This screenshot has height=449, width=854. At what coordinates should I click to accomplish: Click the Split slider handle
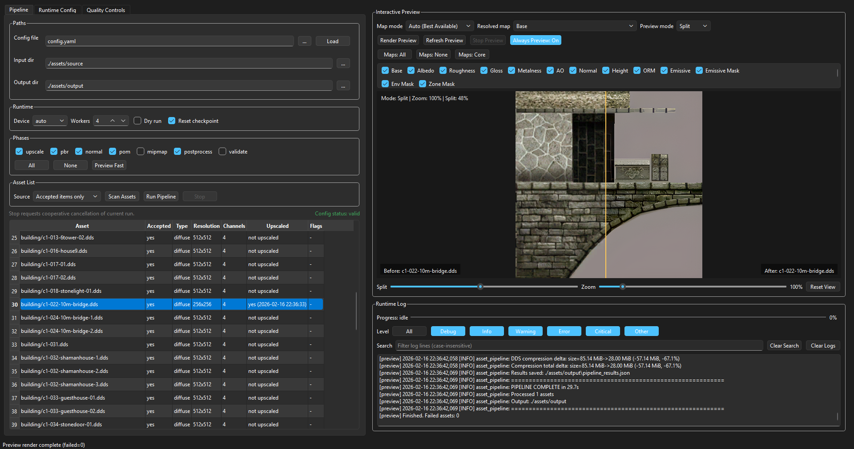coord(480,287)
